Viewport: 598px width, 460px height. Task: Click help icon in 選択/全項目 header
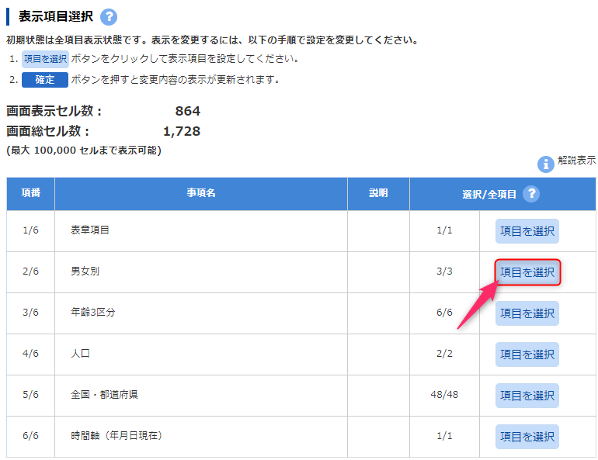click(x=531, y=194)
